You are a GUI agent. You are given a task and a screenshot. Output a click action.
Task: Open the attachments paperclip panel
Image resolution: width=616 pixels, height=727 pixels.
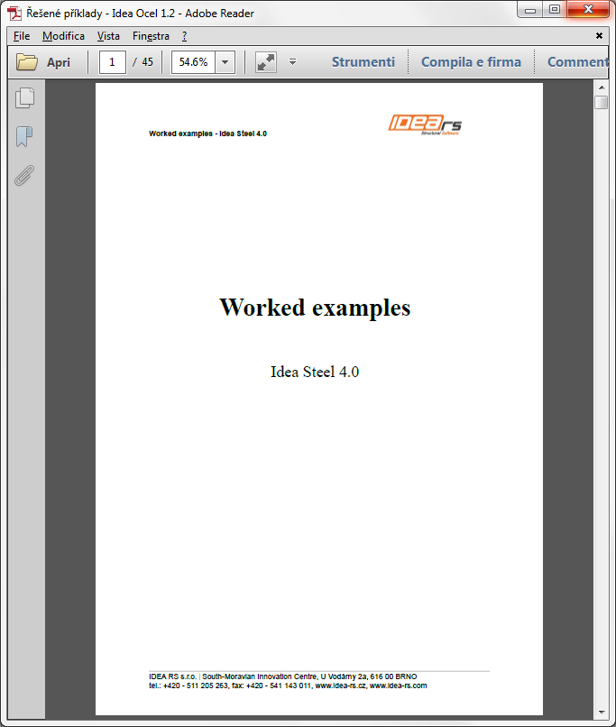24,175
